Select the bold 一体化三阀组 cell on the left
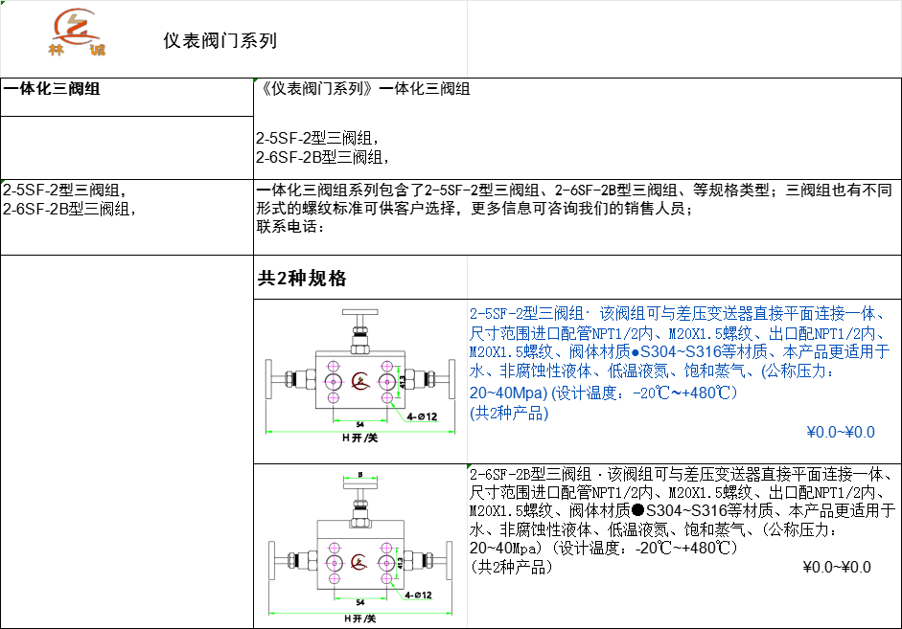The image size is (902, 629). coord(53,90)
